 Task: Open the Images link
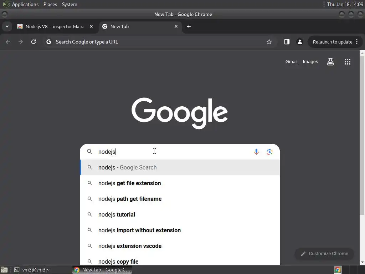(310, 62)
